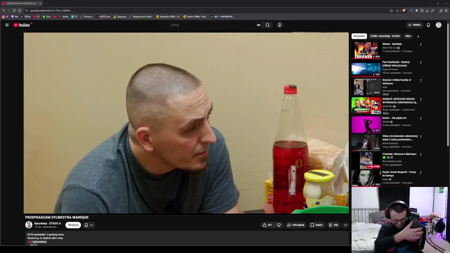Open the TikTok bookmark
The image size is (450, 253).
[26, 17]
